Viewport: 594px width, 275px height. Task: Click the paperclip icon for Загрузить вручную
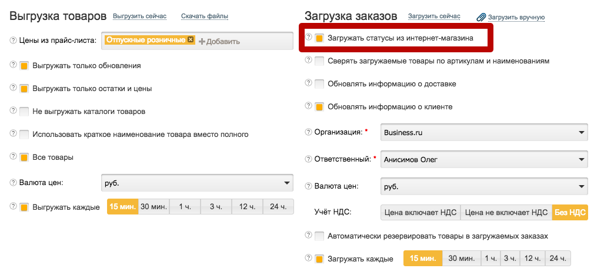point(481,18)
